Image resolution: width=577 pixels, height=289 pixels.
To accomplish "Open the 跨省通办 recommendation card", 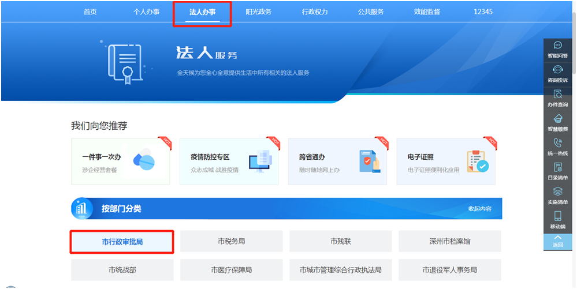I will click(337, 162).
